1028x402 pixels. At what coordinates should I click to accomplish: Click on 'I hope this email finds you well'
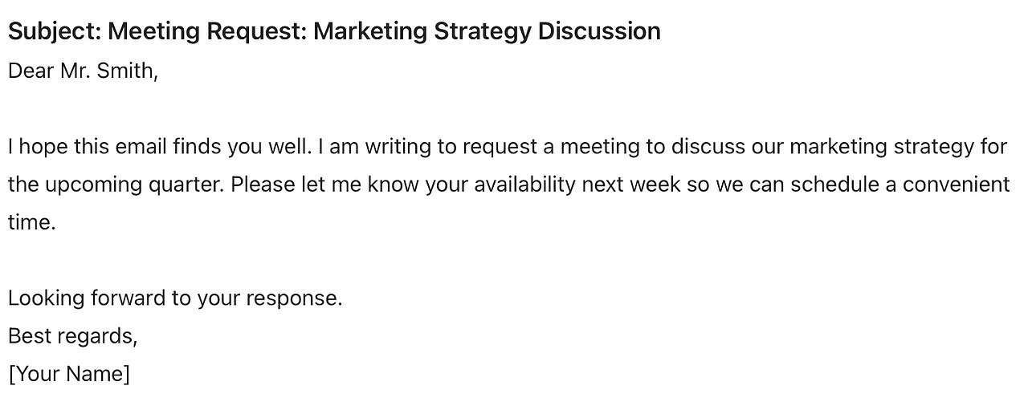pos(160,147)
